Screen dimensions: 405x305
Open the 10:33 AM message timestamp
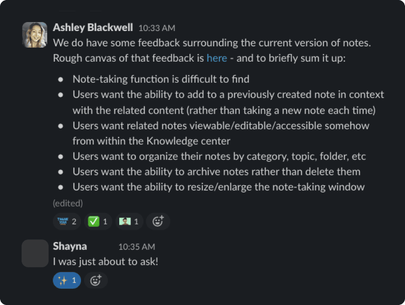click(x=157, y=28)
